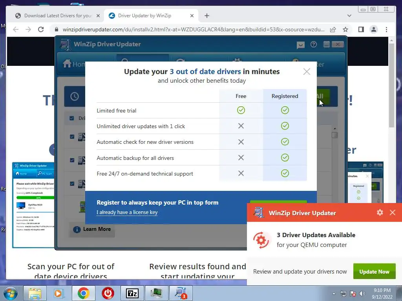Viewport: 402px width, 301px height.
Task: Close the 'Driver Updater by WinZip' tab
Action: [x=192, y=16]
